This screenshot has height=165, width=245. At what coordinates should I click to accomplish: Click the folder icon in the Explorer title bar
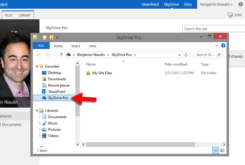click(35, 37)
